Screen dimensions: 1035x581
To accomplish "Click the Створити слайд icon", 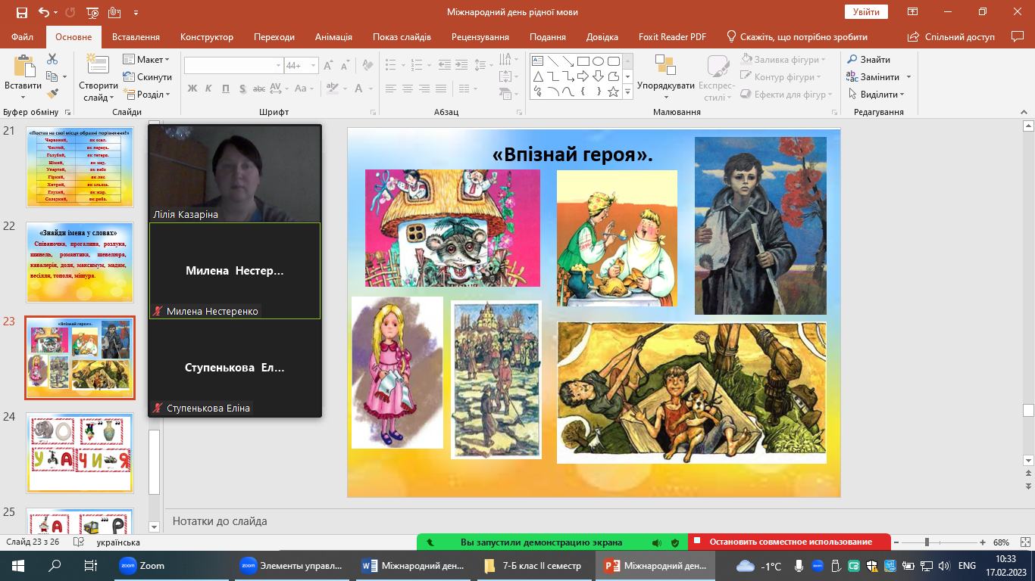I will [98, 65].
